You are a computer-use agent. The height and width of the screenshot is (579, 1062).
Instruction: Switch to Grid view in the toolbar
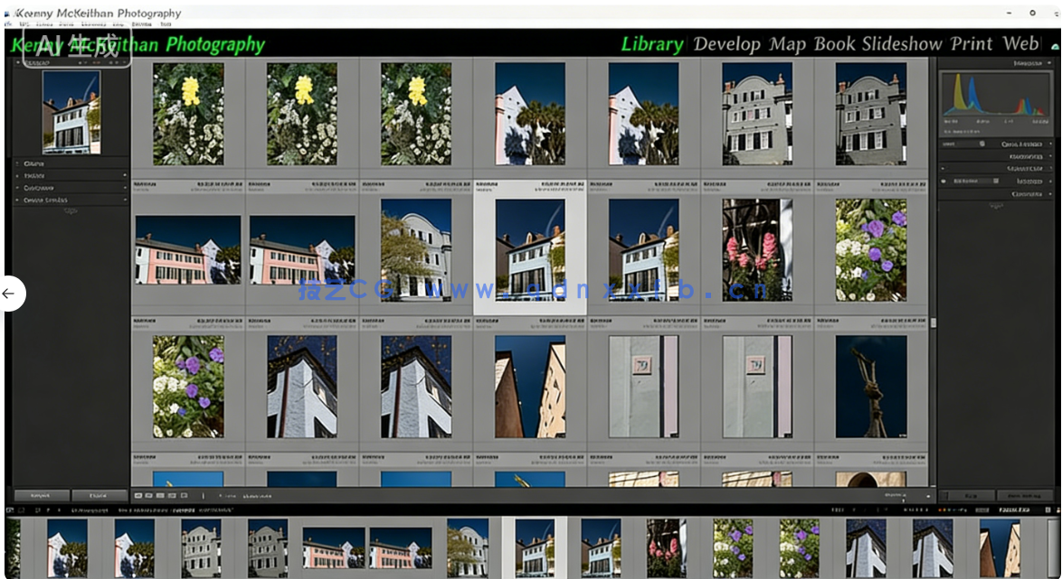tap(140, 495)
